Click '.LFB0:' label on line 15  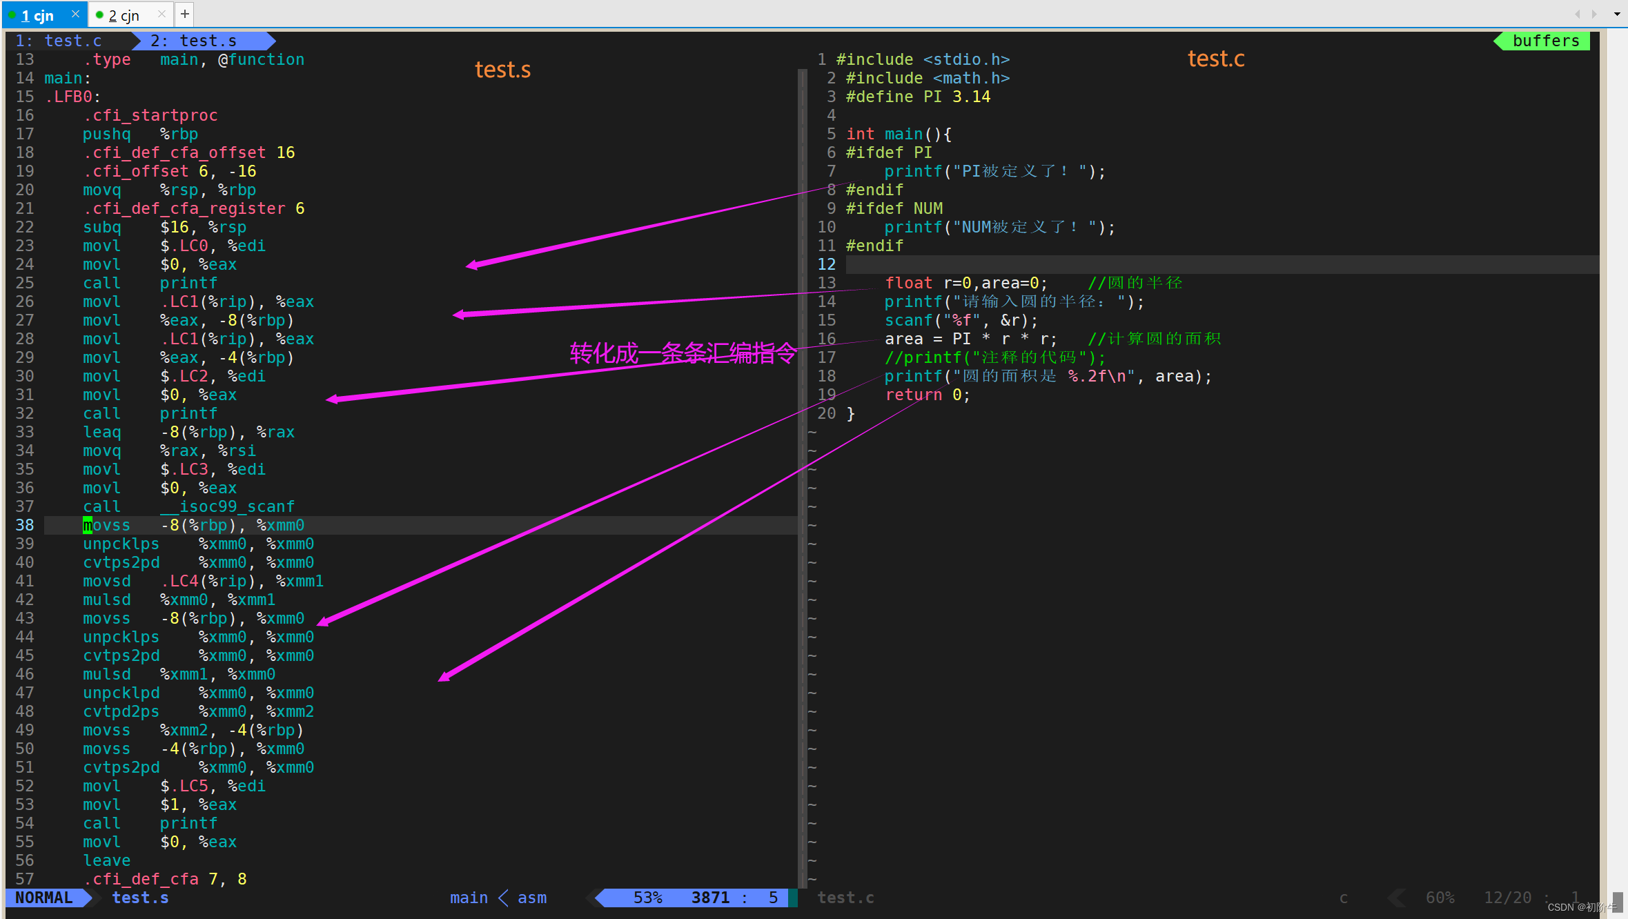(x=72, y=97)
